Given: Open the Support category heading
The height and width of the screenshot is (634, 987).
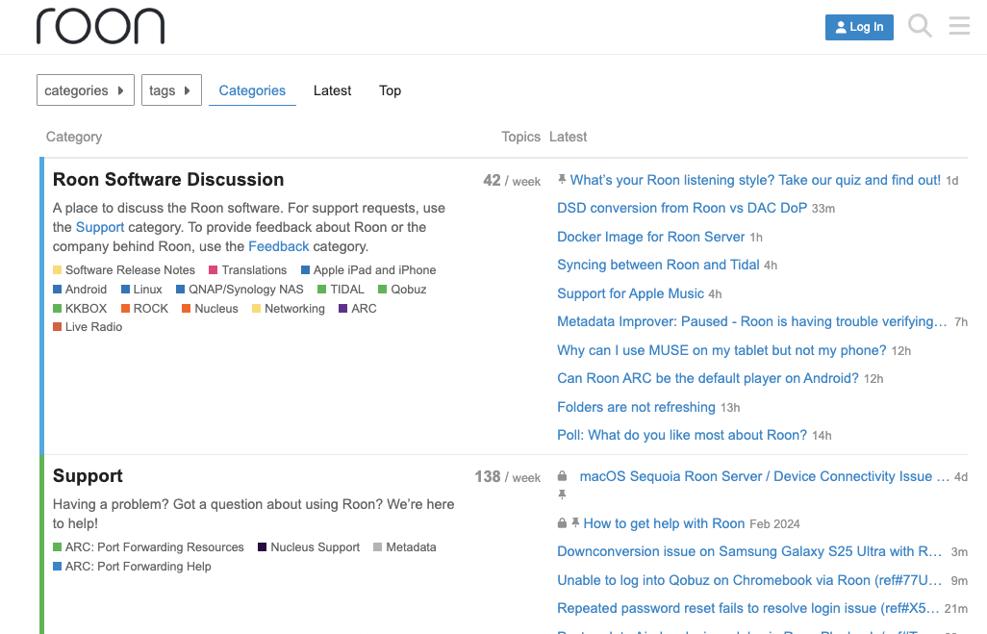Looking at the screenshot, I should point(88,476).
